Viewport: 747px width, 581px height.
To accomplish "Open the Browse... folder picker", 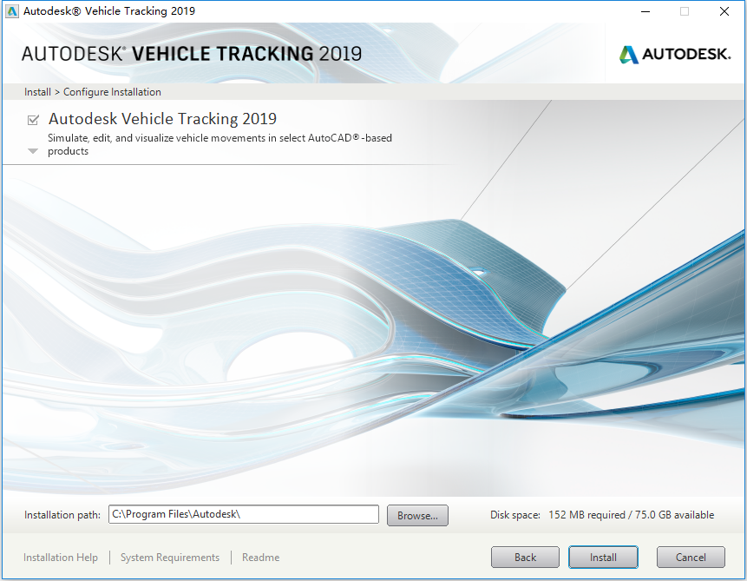I will (x=417, y=516).
